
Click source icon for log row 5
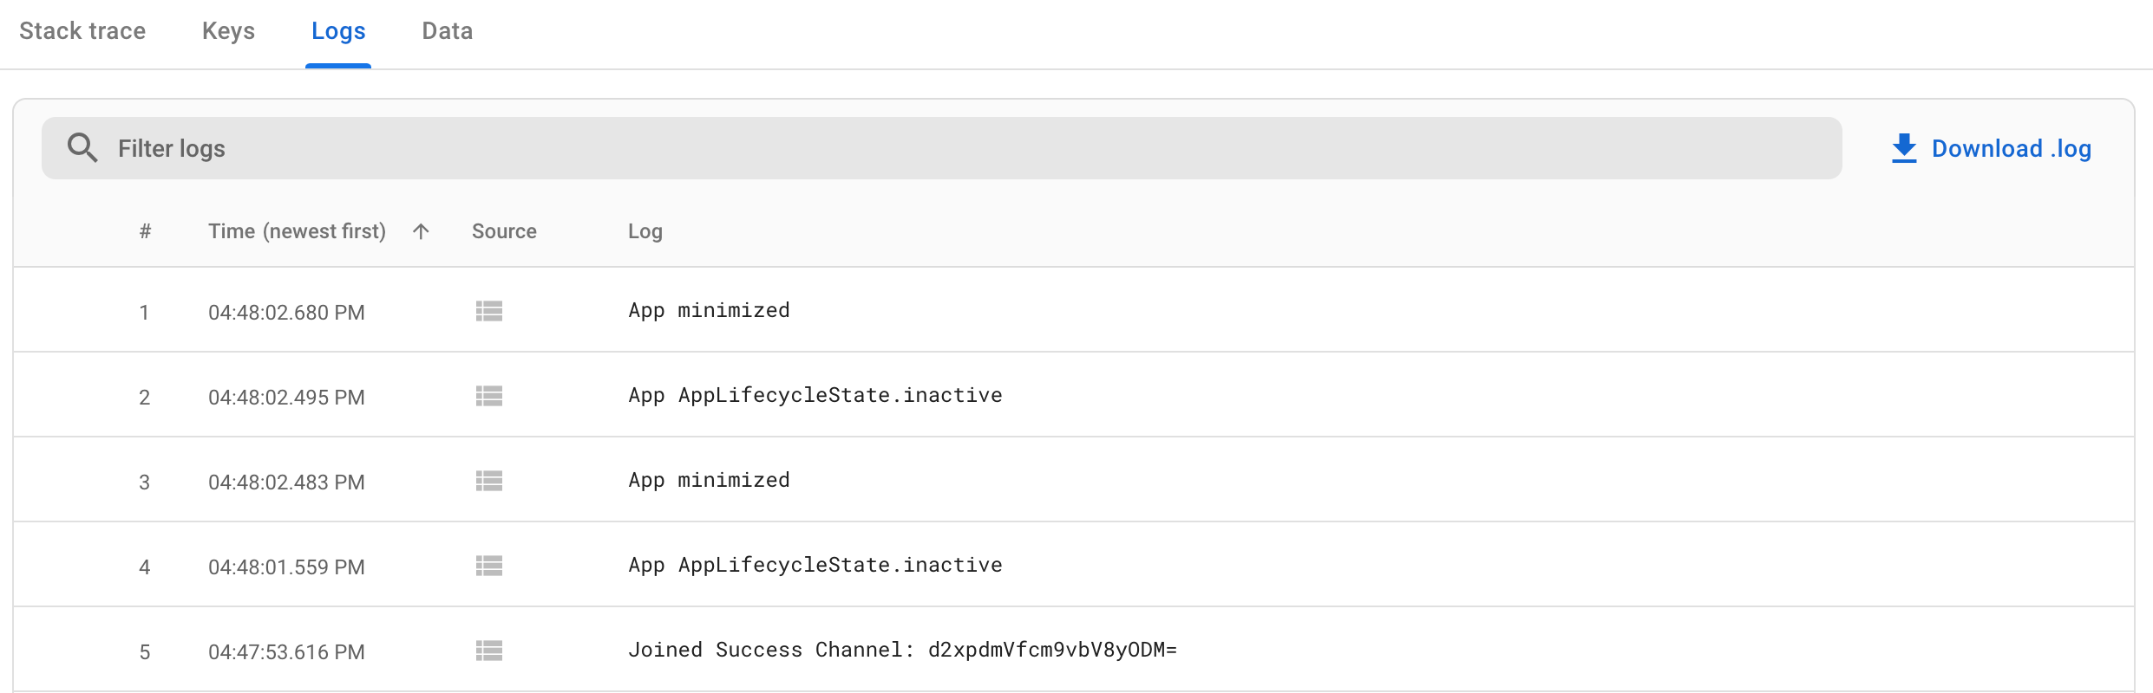point(489,651)
